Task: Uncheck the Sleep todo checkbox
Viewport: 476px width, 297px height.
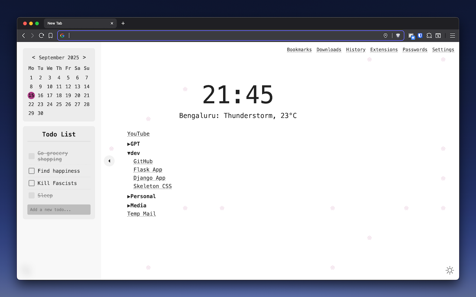Action: (x=32, y=195)
